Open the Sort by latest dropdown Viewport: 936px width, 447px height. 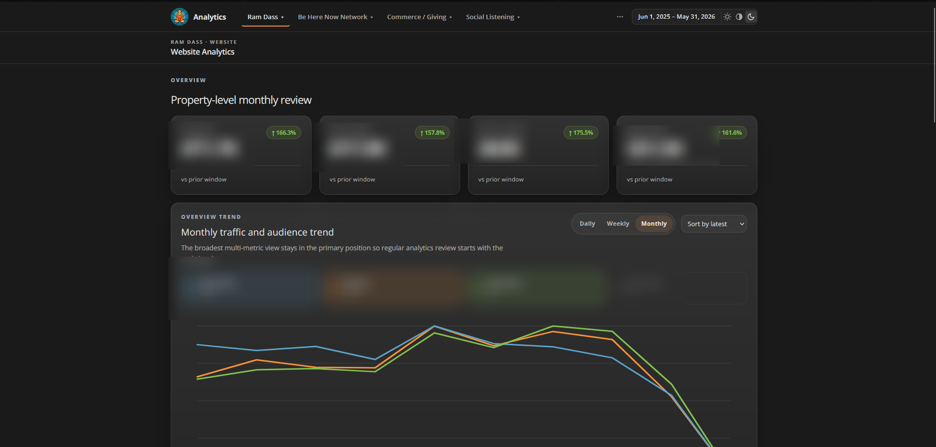click(x=714, y=224)
